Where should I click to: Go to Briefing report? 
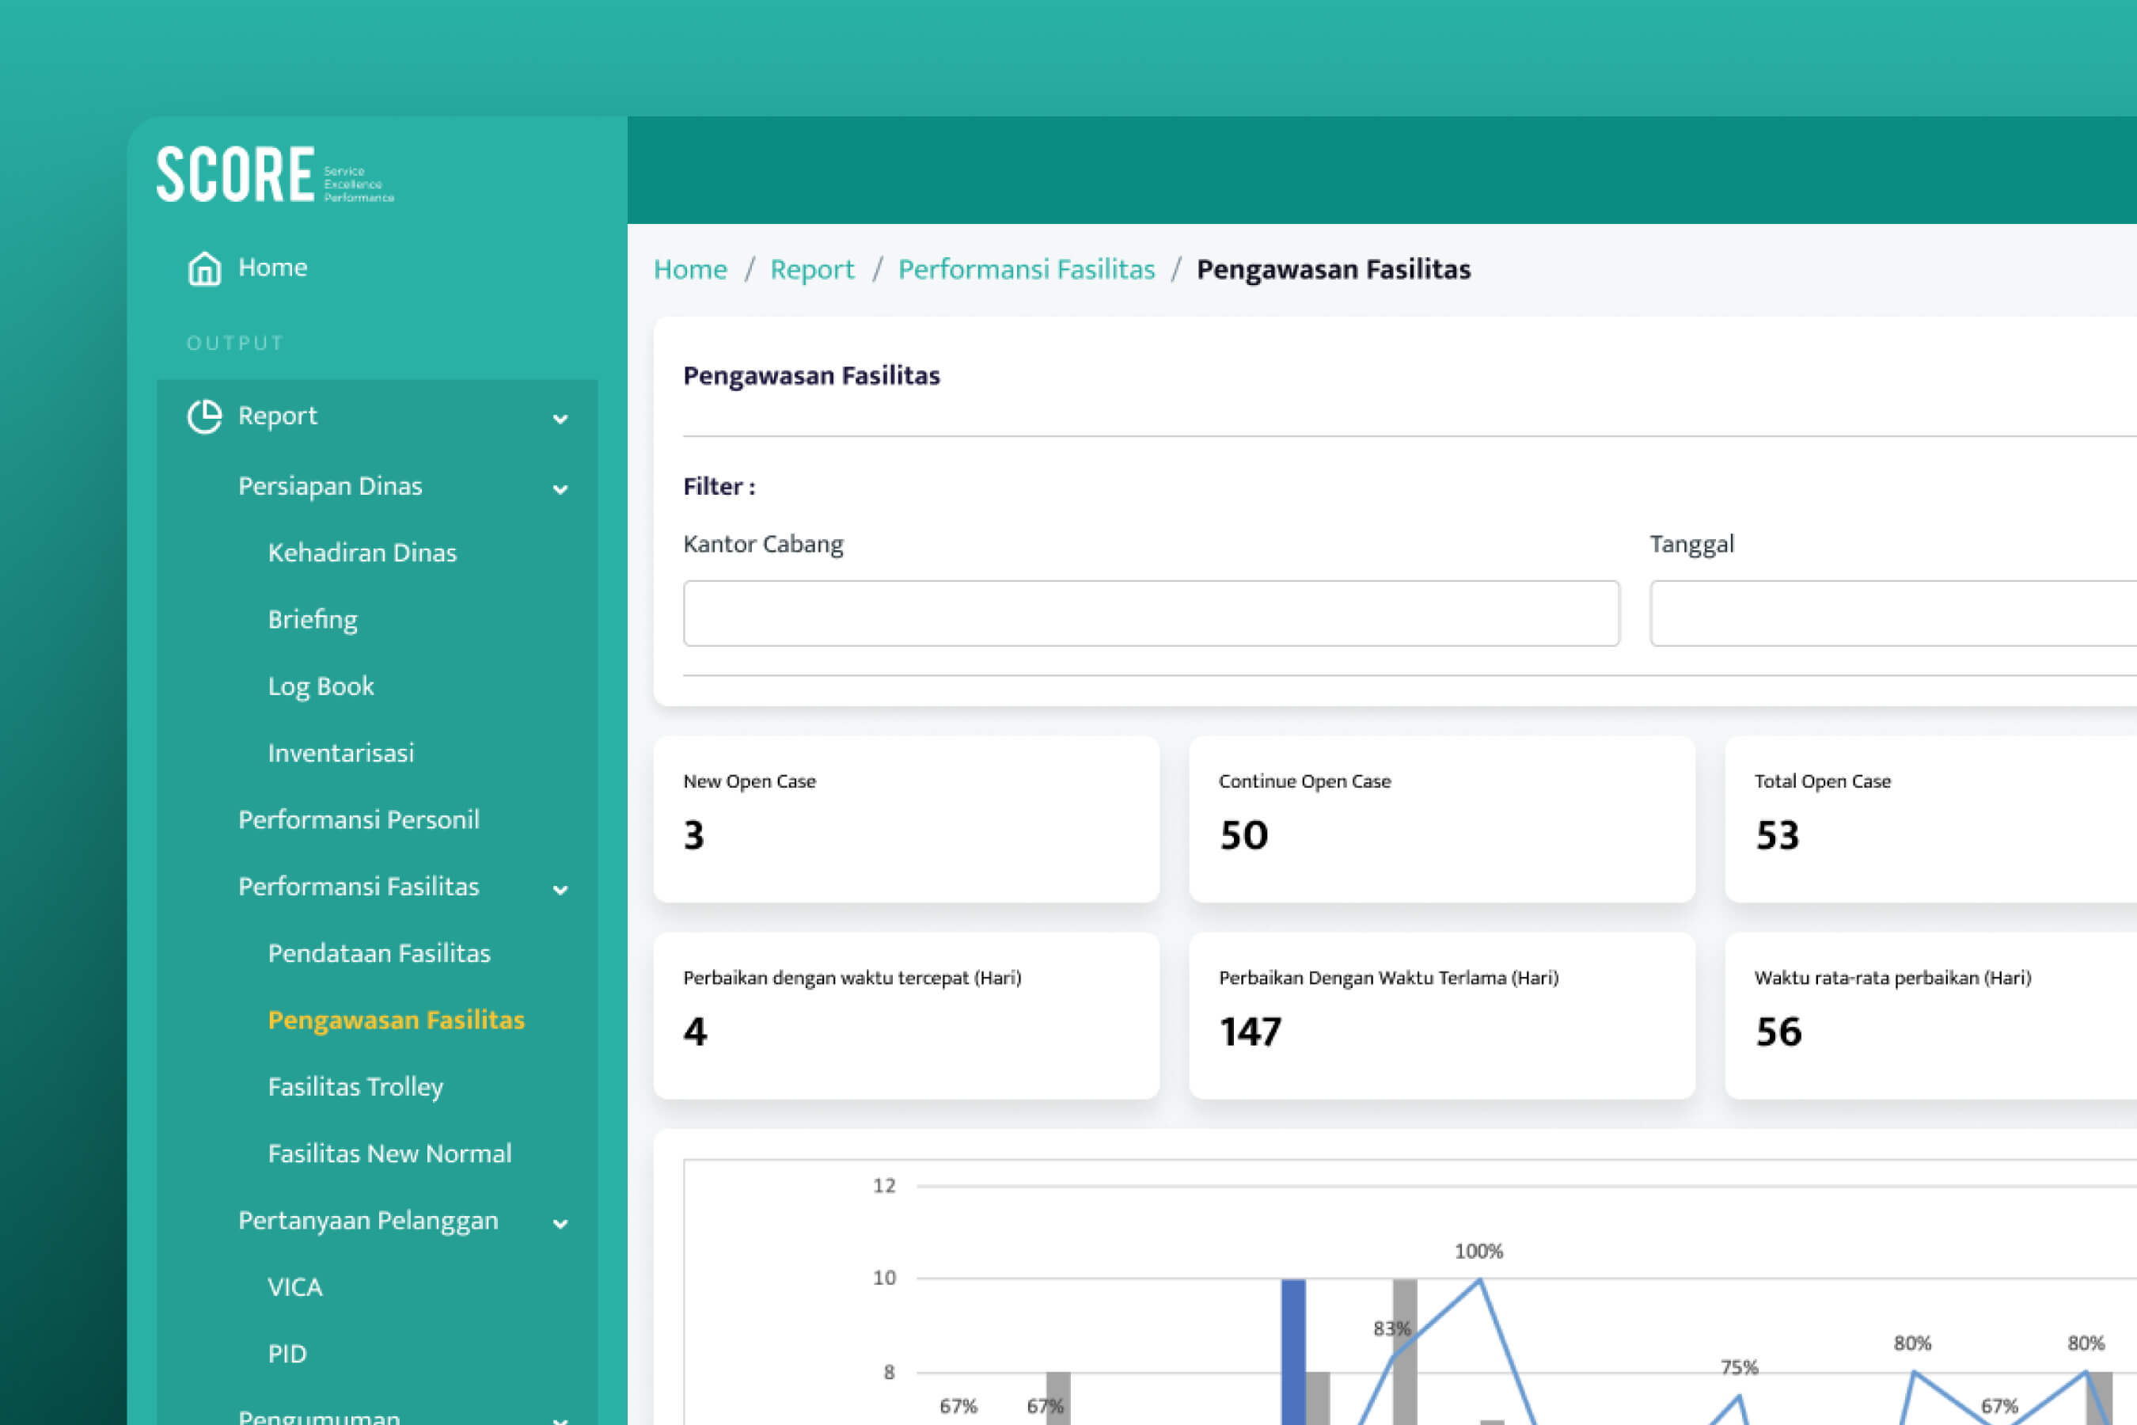313,620
